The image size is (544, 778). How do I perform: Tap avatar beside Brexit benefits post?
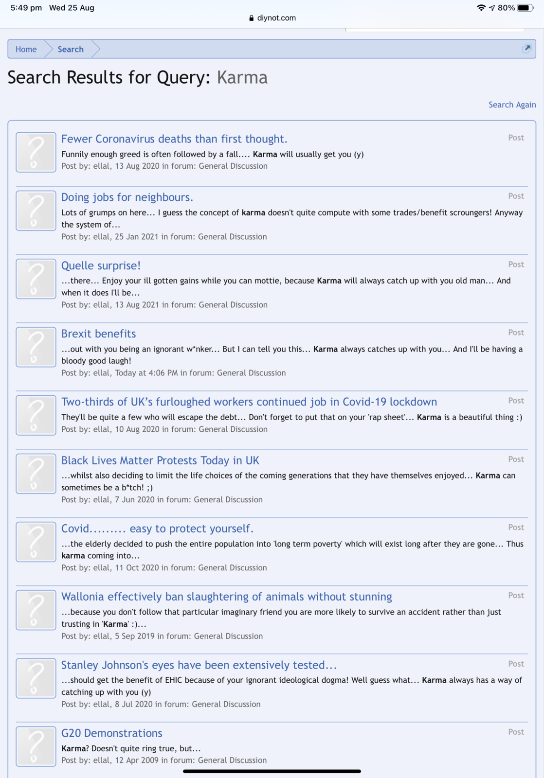pos(36,347)
